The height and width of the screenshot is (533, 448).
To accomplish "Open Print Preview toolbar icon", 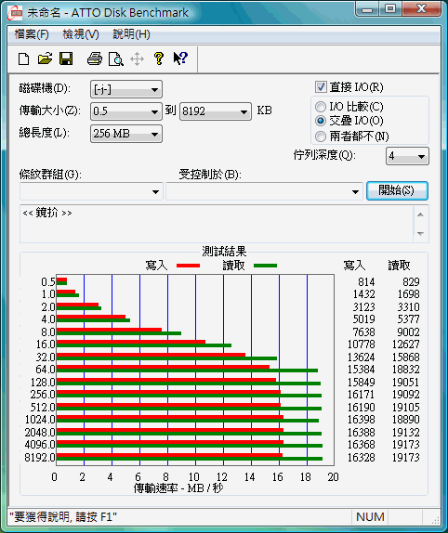I will click(x=115, y=59).
